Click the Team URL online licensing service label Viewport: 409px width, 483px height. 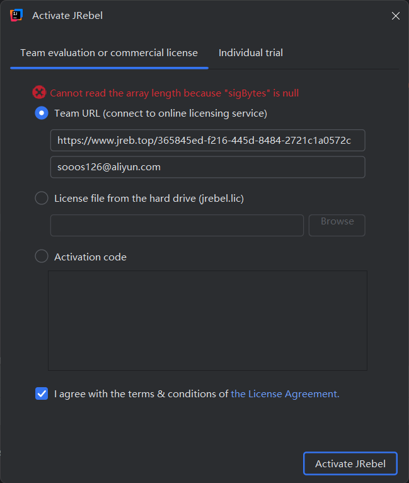tap(161, 113)
